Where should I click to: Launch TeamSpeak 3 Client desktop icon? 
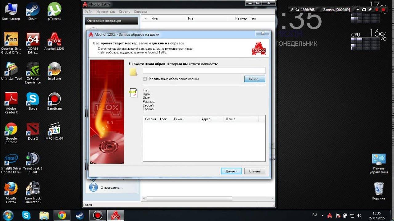tap(33, 163)
